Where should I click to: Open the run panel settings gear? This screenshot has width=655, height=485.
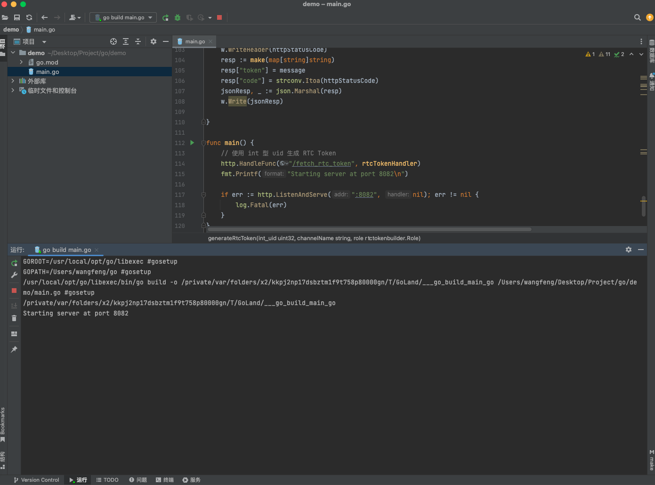(629, 250)
